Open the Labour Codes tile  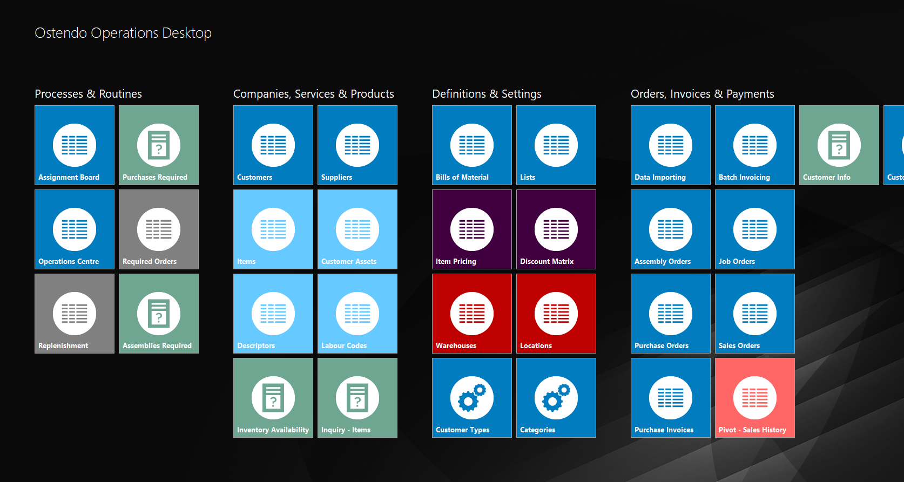point(357,314)
